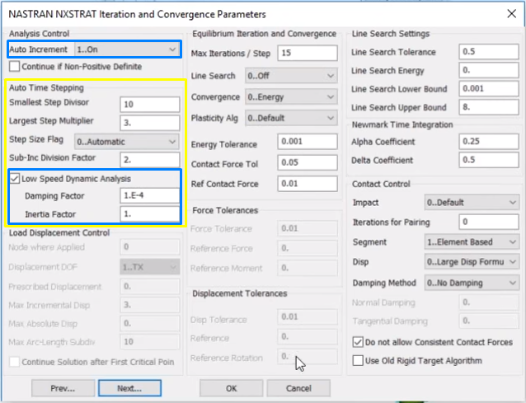Confirm with the OK button

click(231, 388)
